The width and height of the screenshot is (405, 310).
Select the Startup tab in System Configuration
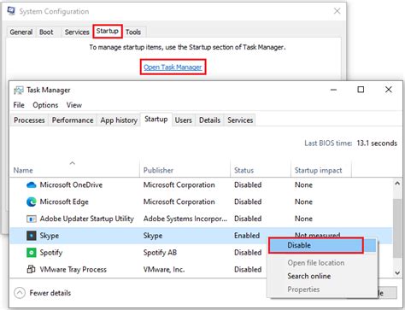108,31
